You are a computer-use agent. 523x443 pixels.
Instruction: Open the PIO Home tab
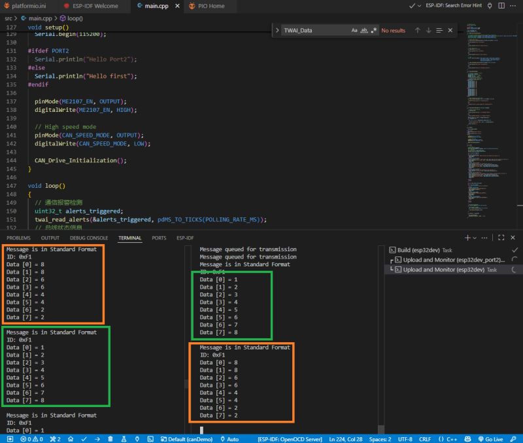pyautogui.click(x=207, y=6)
